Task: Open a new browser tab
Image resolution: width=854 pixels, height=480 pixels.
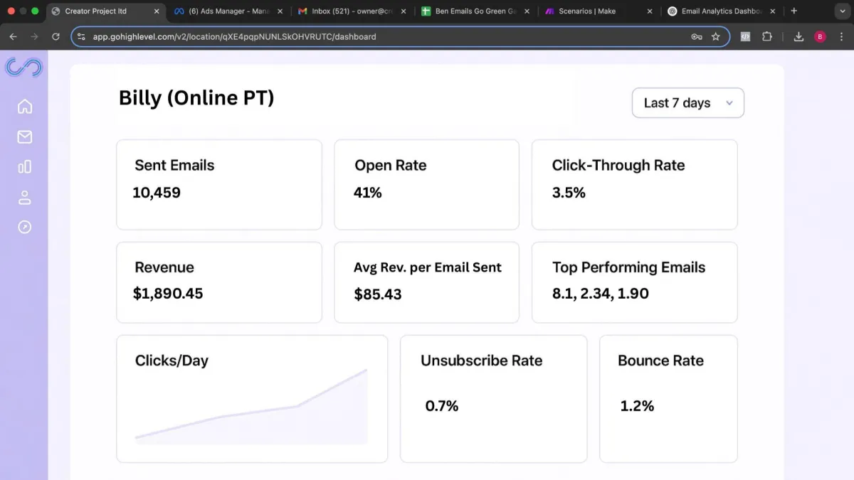Action: (x=794, y=11)
